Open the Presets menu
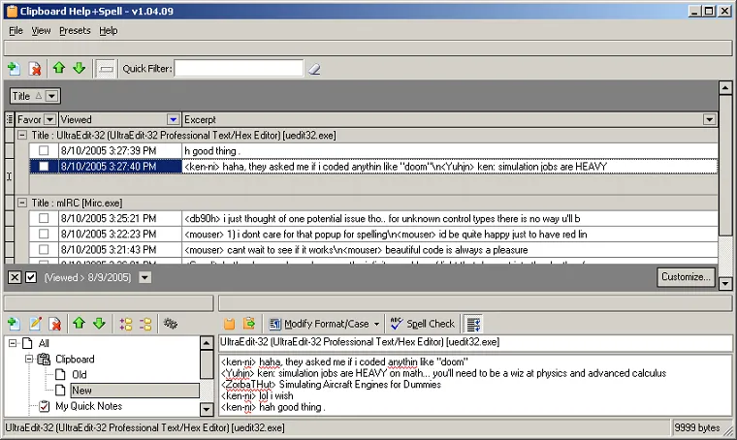737x440 pixels. 75,30
